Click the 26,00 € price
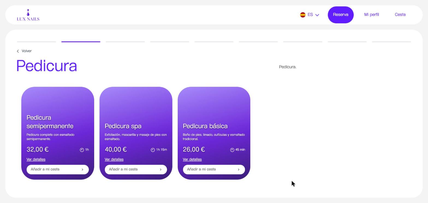Image resolution: width=428 pixels, height=203 pixels. pyautogui.click(x=194, y=149)
